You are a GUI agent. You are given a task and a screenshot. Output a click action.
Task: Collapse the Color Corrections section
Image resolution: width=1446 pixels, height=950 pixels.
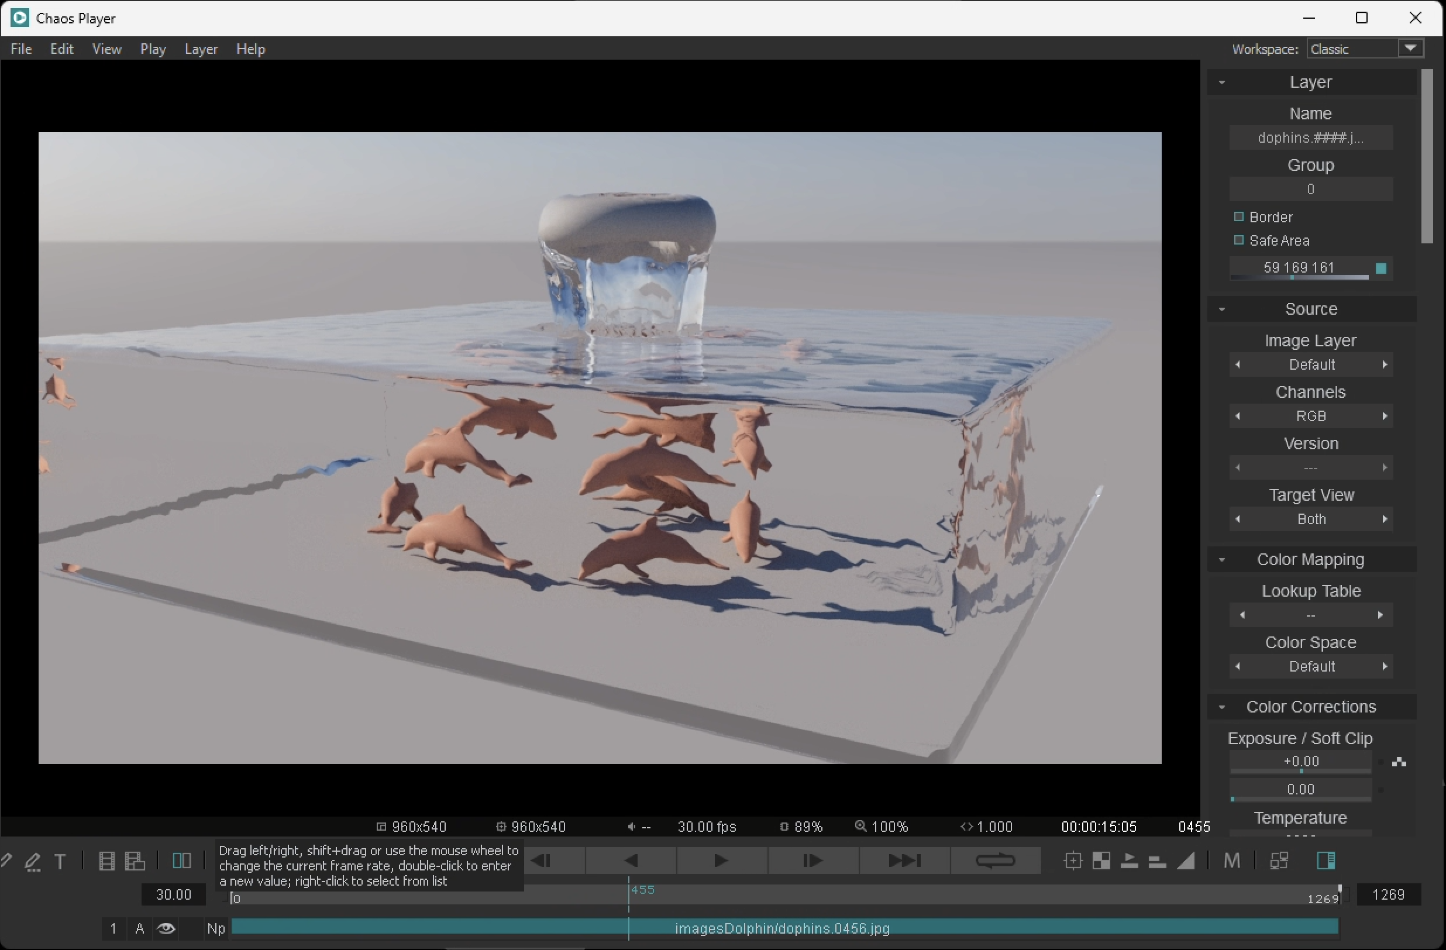coord(1222,707)
